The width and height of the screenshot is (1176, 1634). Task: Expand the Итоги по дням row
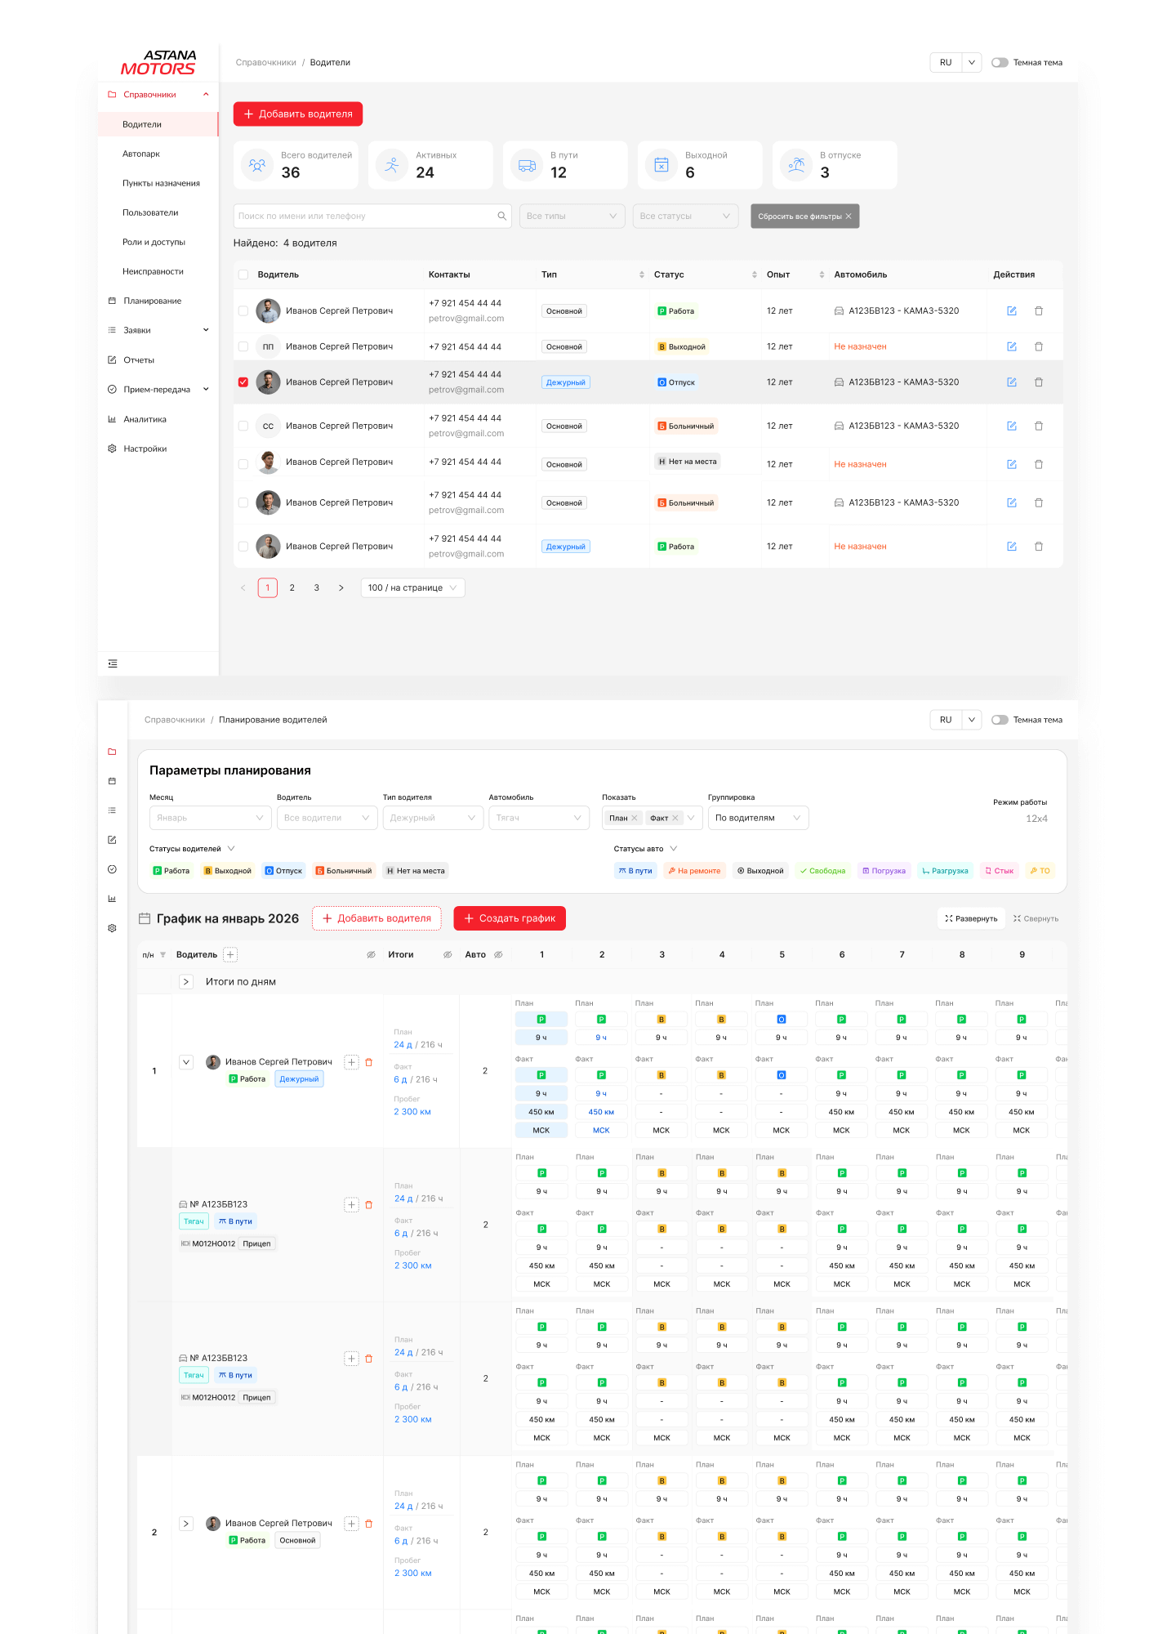186,981
